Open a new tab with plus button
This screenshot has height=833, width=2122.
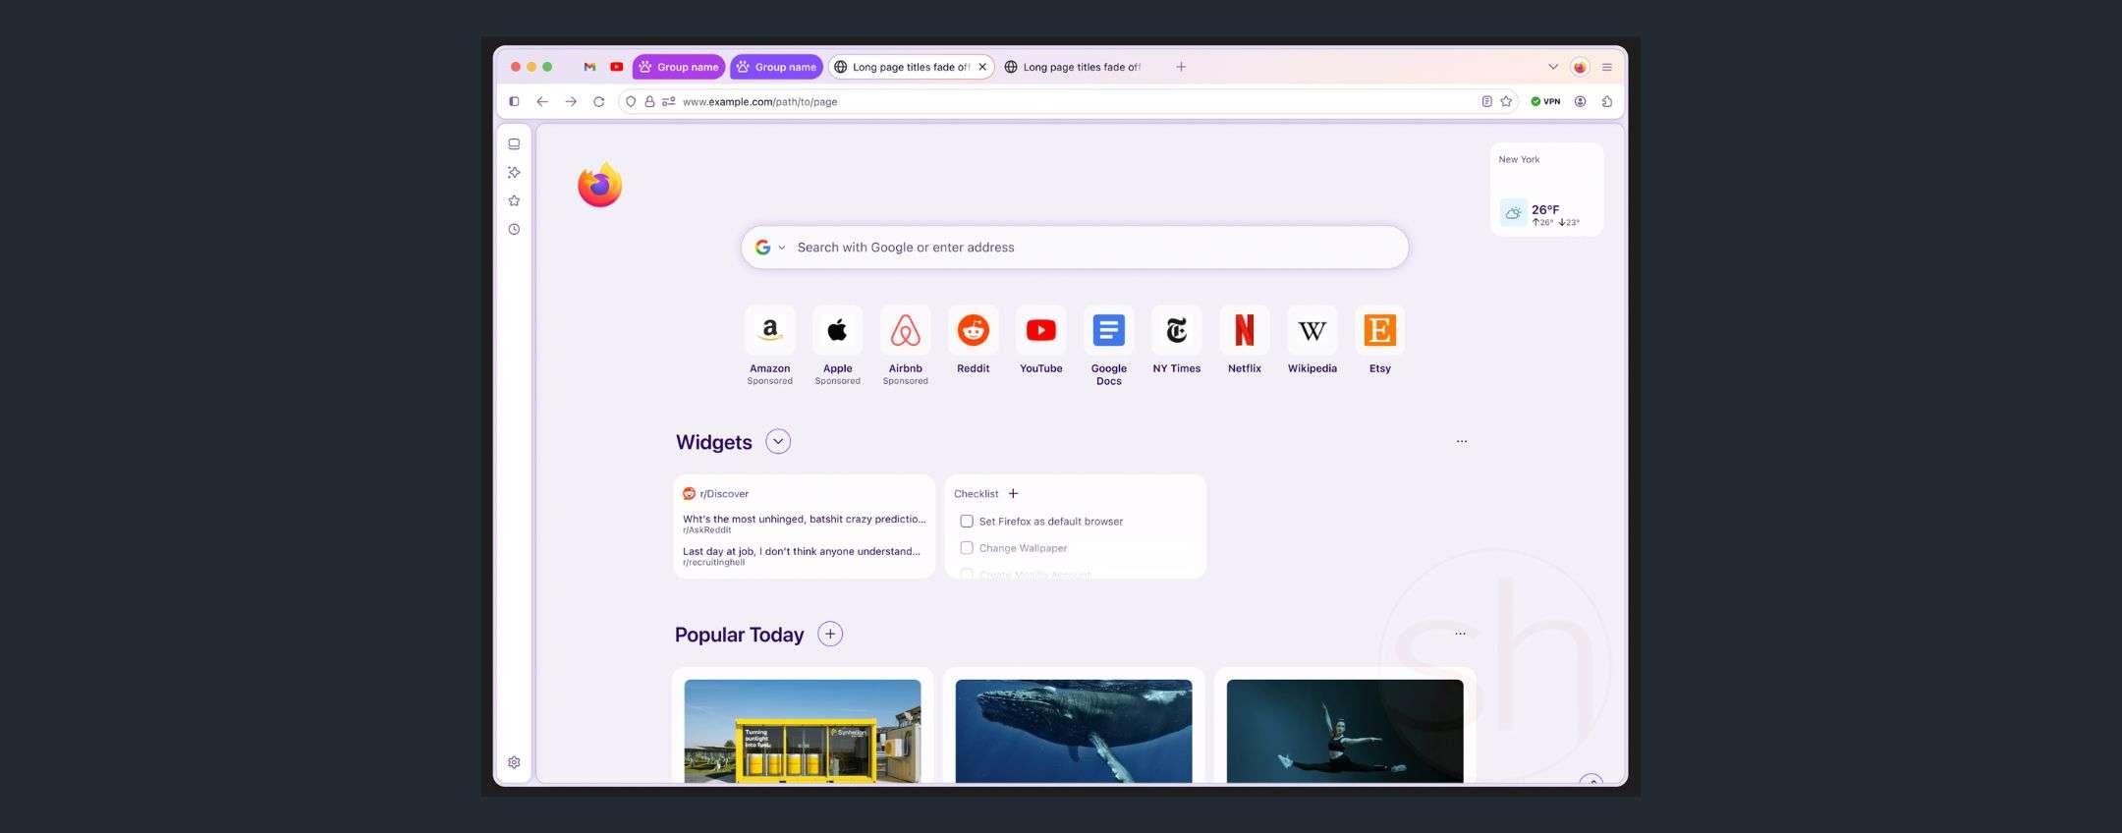[1181, 67]
